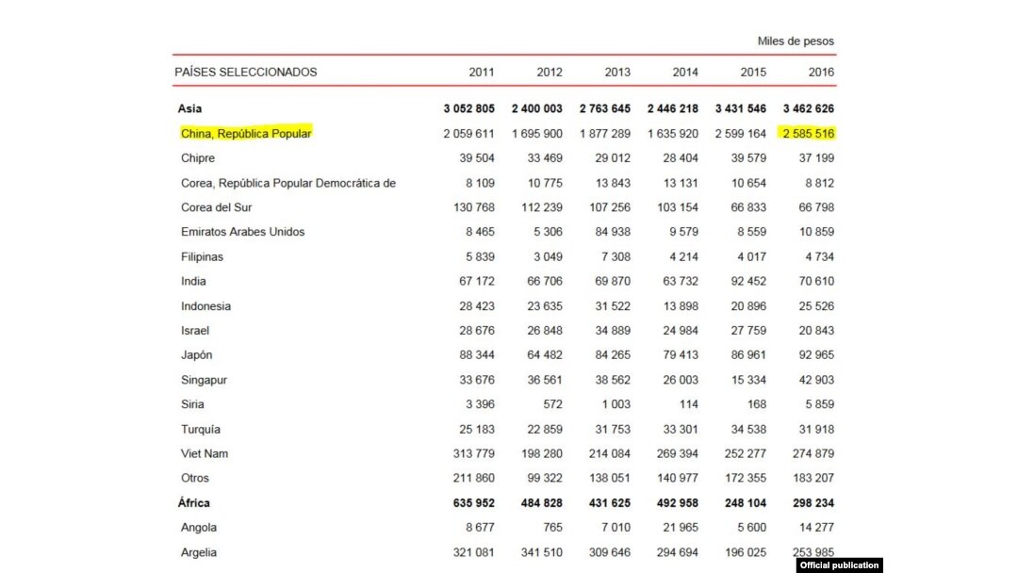Click China 2012 value 1 695 900

(x=537, y=133)
